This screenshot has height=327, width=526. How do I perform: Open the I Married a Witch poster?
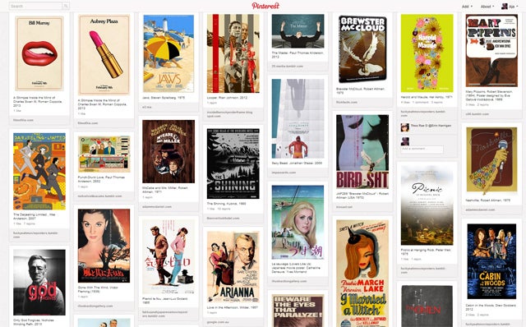point(362,274)
